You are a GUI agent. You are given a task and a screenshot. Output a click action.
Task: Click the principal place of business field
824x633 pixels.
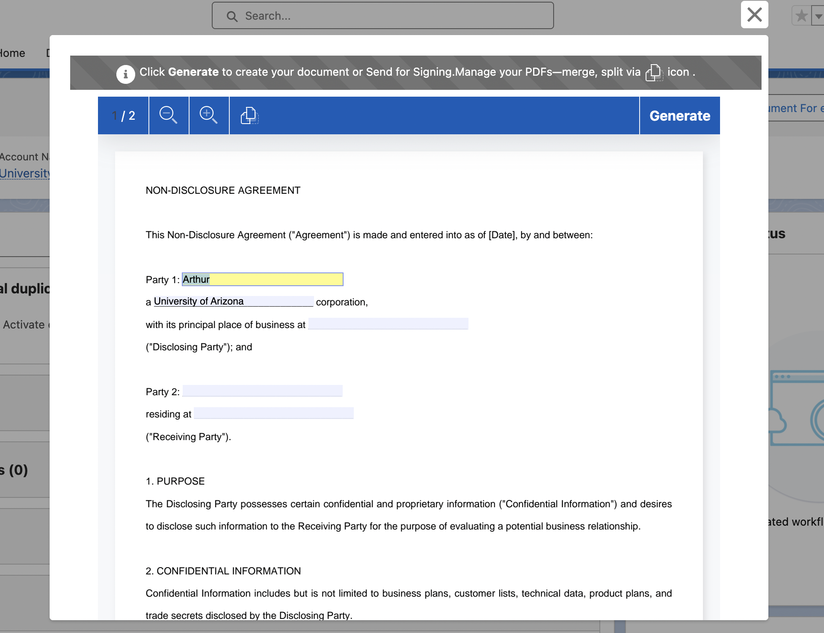click(388, 324)
